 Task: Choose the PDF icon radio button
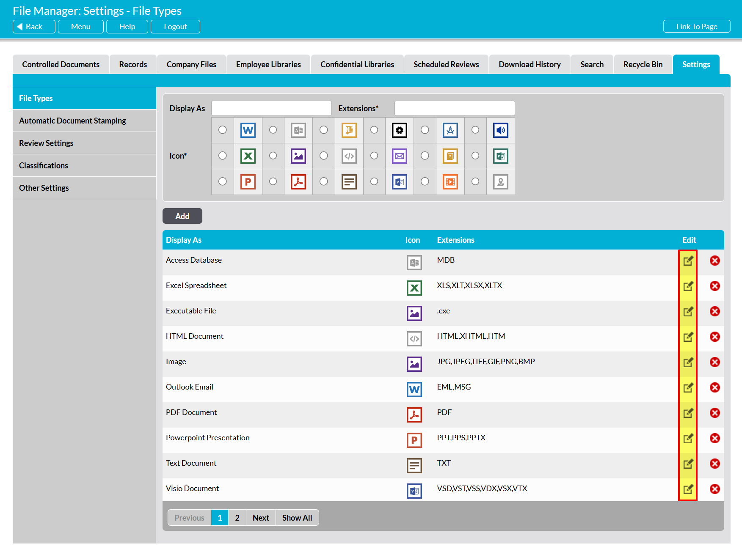pyautogui.click(x=273, y=181)
